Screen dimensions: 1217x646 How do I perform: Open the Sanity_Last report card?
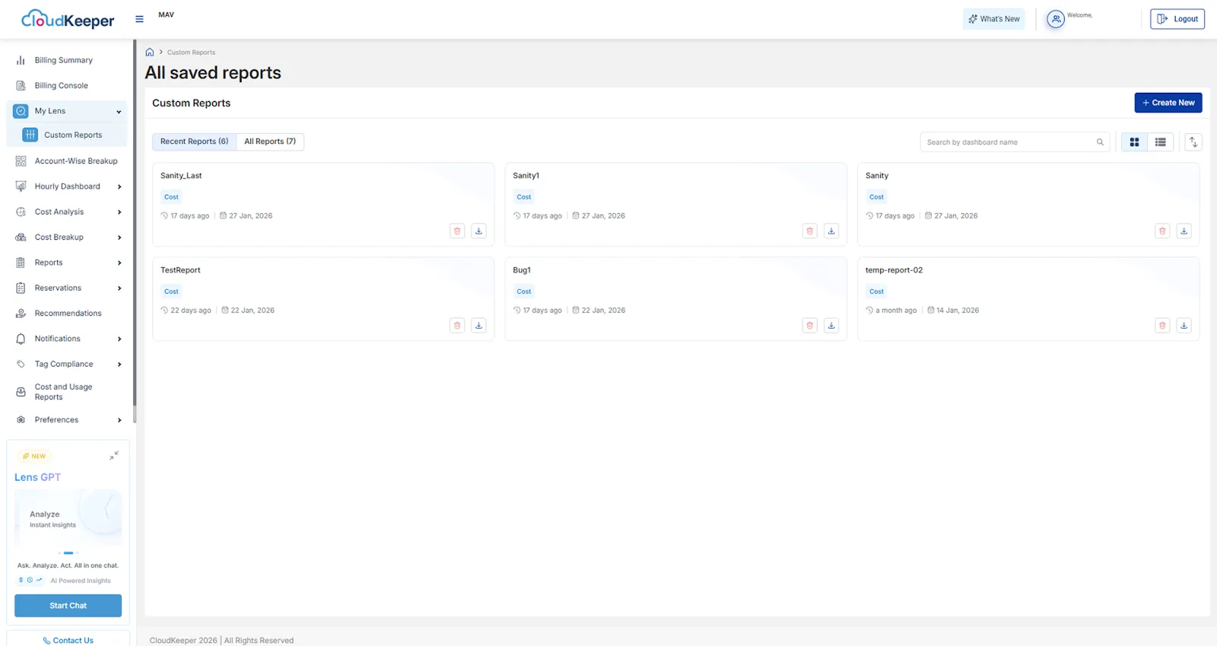(x=323, y=205)
